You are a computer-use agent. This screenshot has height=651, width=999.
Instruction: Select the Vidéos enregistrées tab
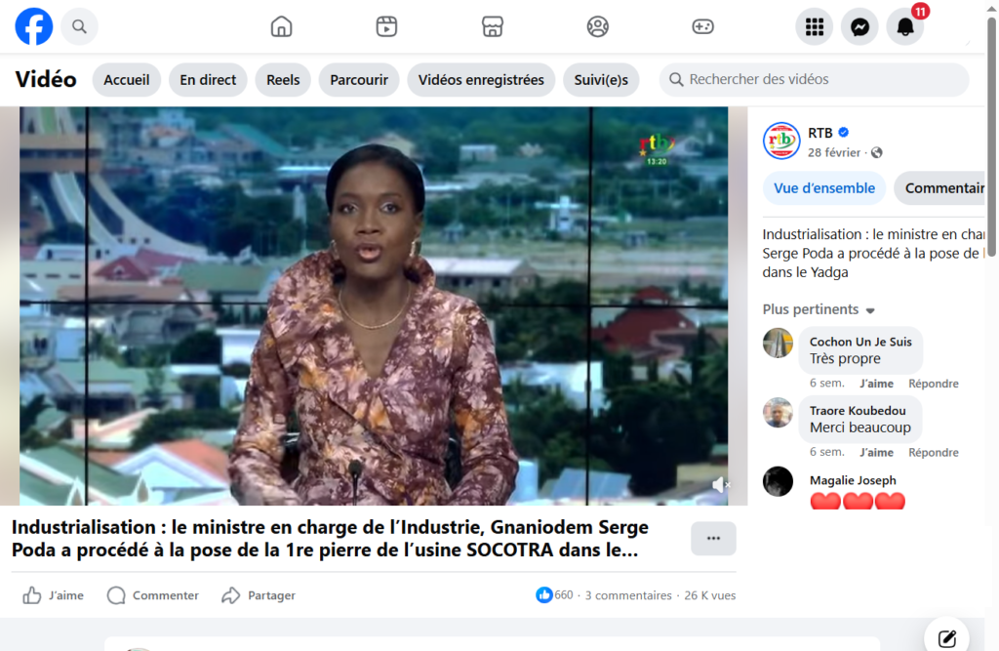481,80
